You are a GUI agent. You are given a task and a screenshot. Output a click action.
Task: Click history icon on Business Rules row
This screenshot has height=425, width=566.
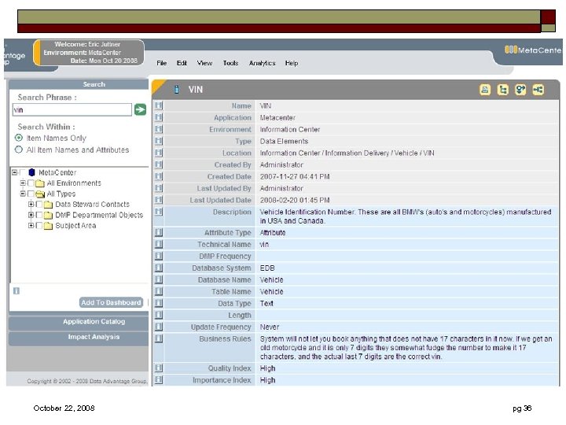[x=159, y=338]
